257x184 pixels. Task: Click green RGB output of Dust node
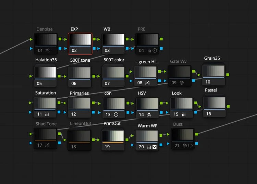pyautogui.click(x=197, y=134)
